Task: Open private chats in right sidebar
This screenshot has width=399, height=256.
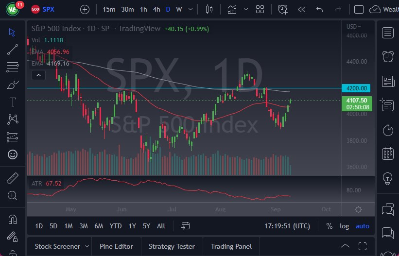Action: click(x=387, y=233)
